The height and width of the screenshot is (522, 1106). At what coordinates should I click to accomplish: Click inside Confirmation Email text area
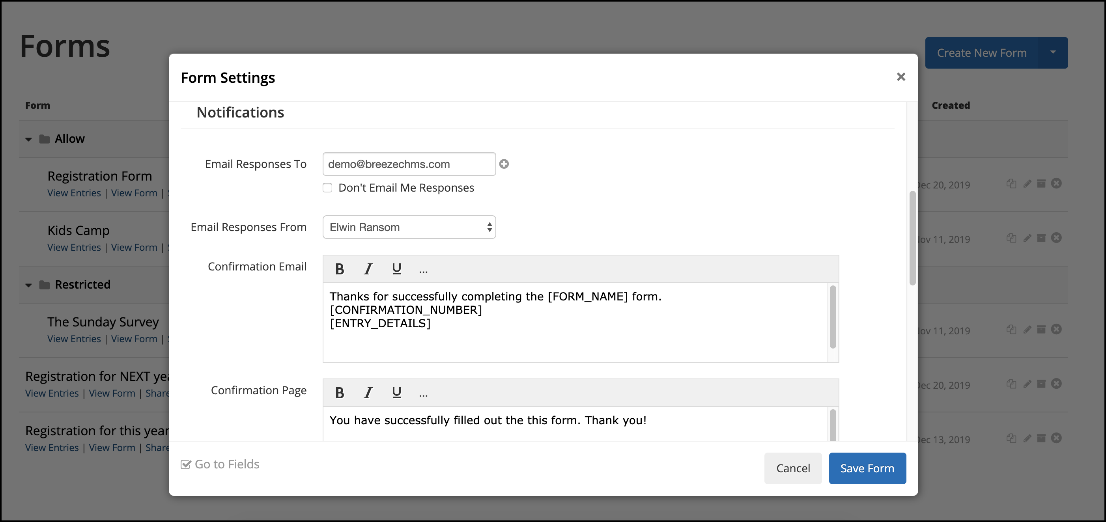574,323
